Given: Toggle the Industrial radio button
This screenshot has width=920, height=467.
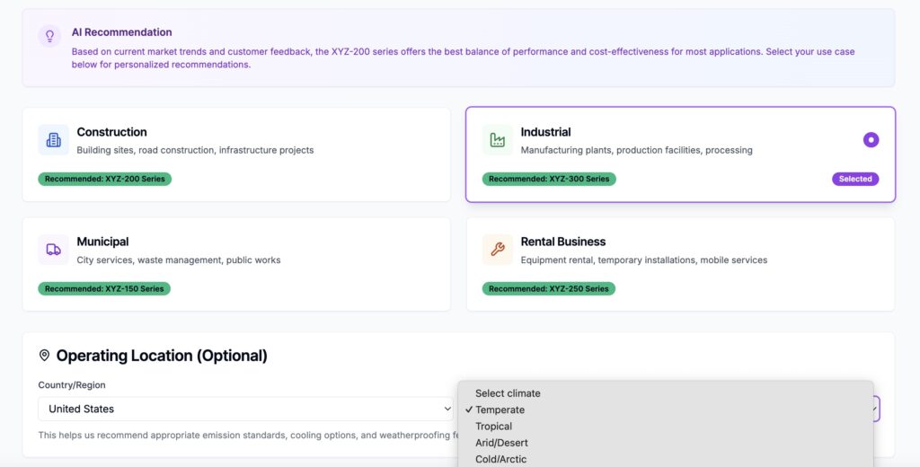Looking at the screenshot, I should (871, 139).
